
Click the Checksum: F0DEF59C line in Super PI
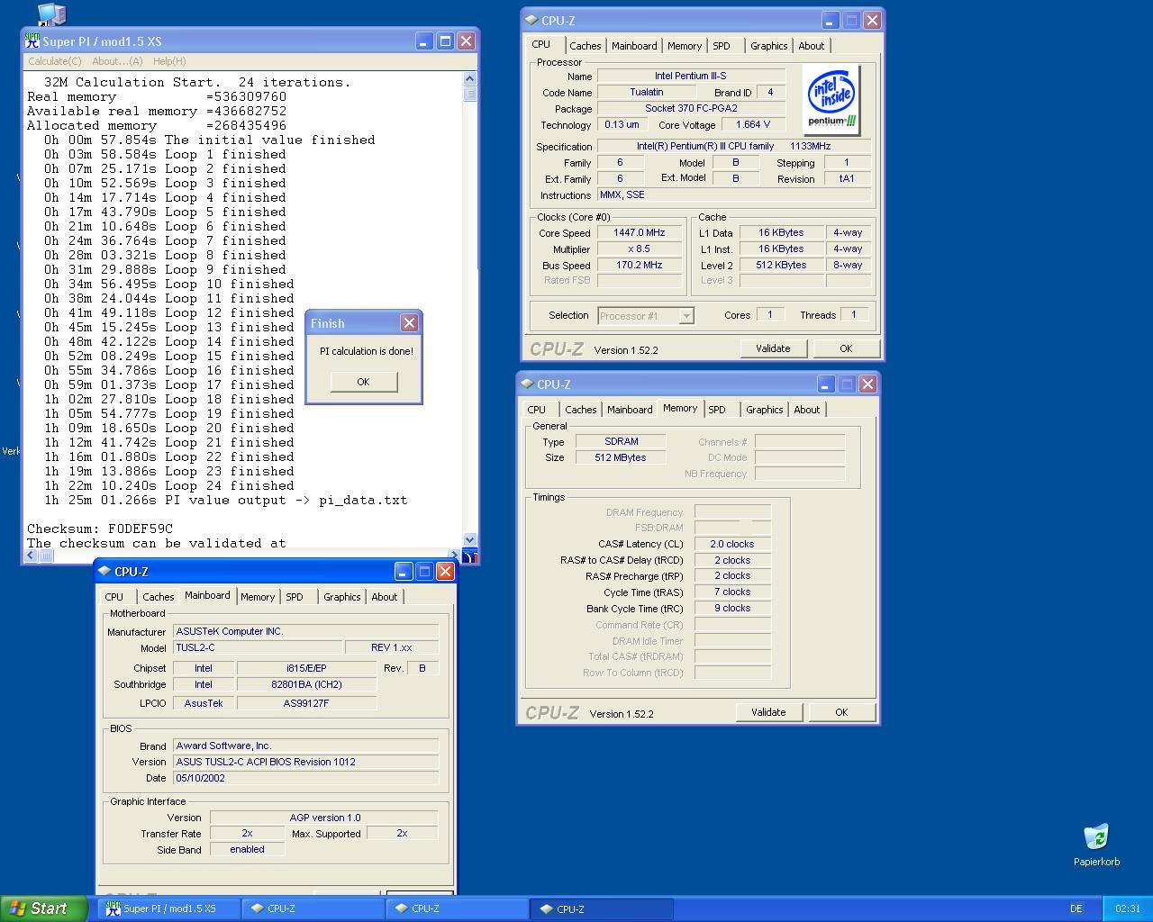point(100,529)
